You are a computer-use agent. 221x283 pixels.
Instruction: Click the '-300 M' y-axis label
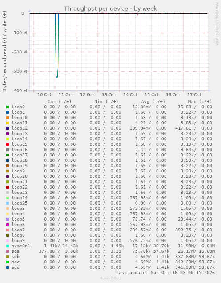(19, 71)
